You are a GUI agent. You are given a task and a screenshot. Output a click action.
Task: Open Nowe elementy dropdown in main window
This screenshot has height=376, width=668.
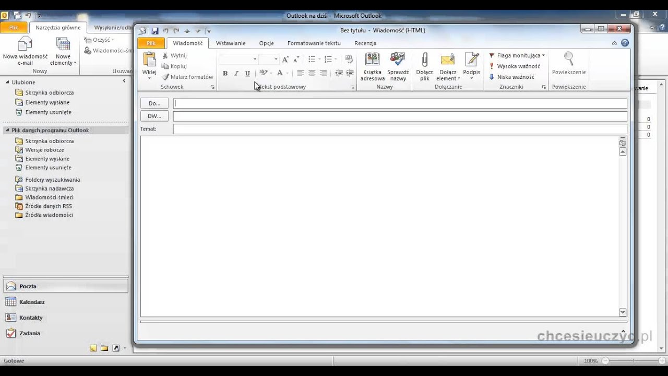(63, 51)
